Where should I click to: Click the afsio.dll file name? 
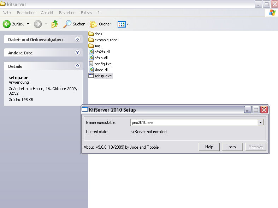[101, 58]
